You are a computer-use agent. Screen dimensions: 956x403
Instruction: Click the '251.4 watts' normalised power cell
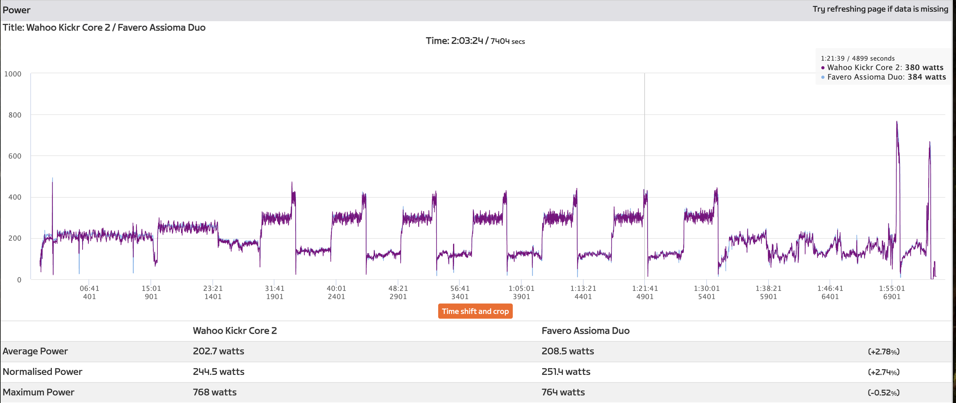[x=566, y=371]
